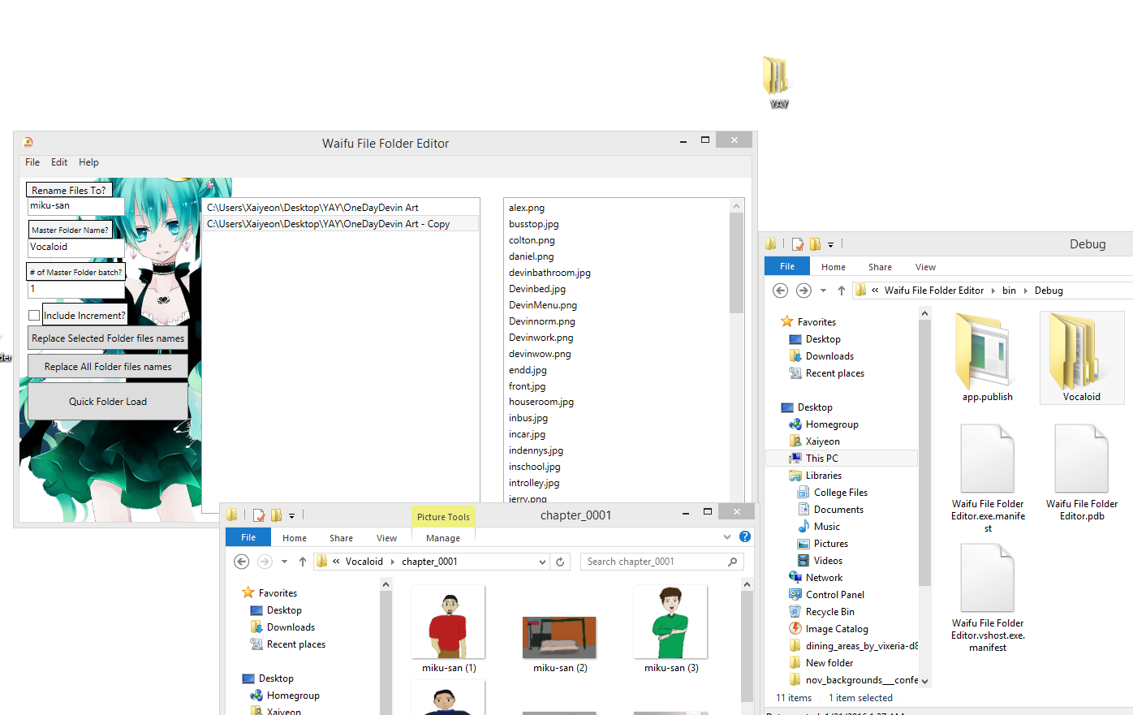Select DevinMenu.png in the file list
1133x715 pixels.
click(543, 305)
